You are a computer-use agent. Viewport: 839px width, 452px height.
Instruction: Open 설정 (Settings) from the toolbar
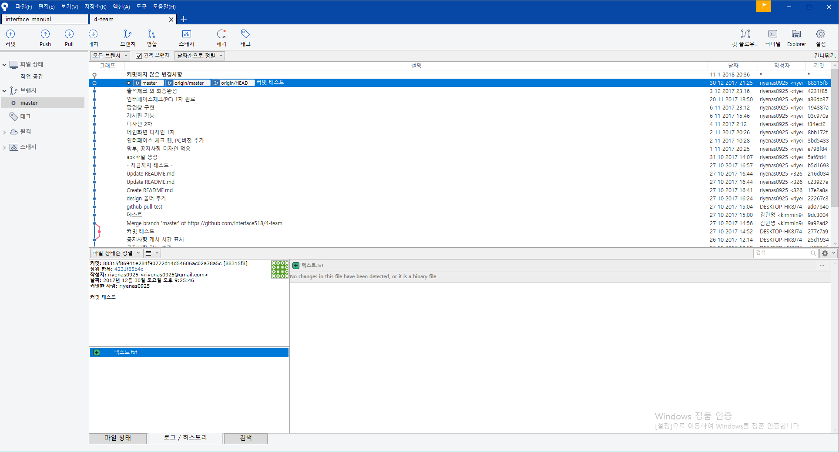[821, 38]
